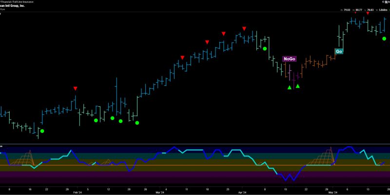Click the low price value 78.83

tap(370, 10)
